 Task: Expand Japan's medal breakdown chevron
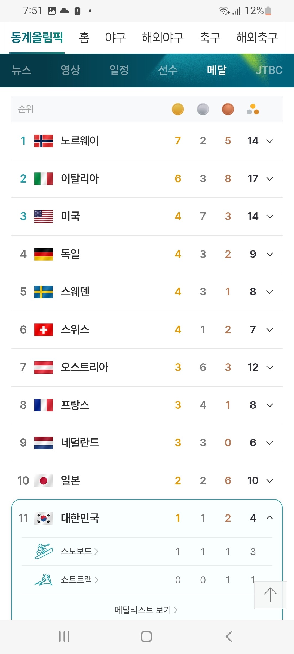click(x=269, y=480)
